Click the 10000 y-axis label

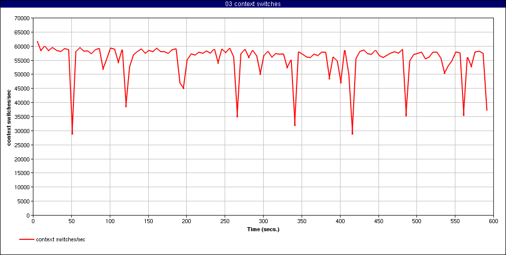[x=23, y=187]
